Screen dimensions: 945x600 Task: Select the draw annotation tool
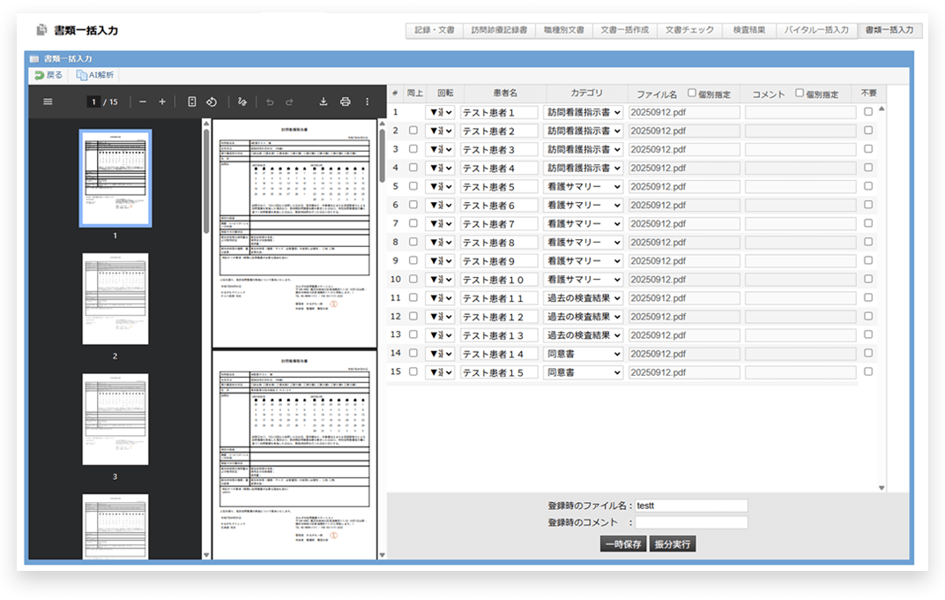tap(242, 102)
